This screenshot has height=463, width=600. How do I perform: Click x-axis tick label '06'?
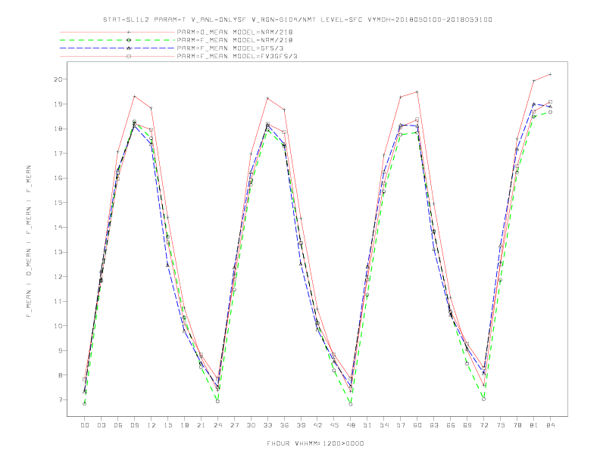click(118, 425)
